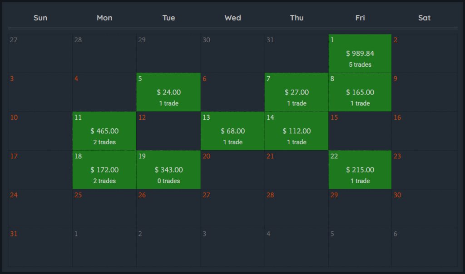Click the Wed column header
Image resolution: width=465 pixels, height=274 pixels.
(232, 18)
